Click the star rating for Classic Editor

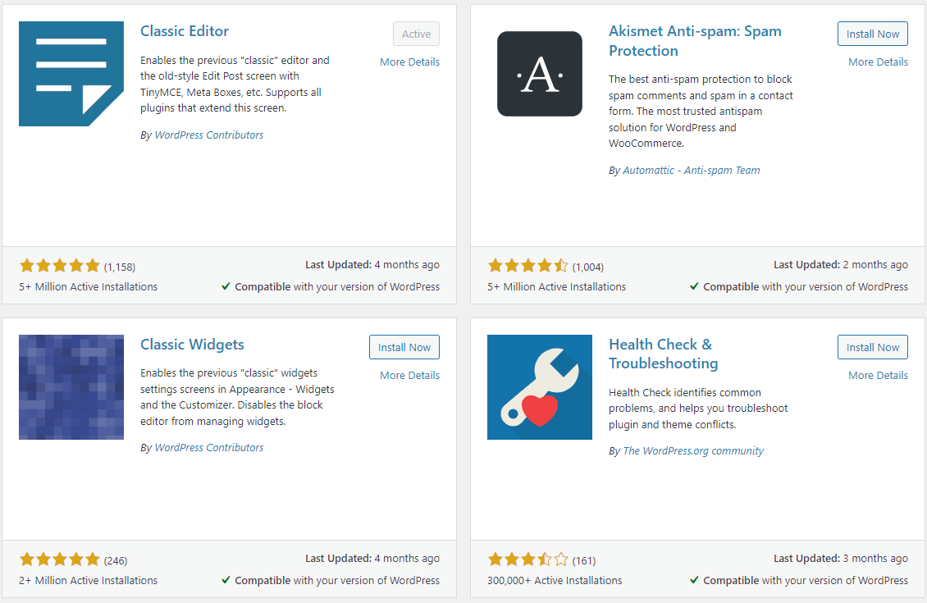[x=59, y=266]
